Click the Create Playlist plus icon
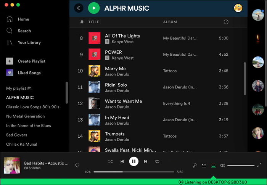267x185 pixels. [10, 61]
